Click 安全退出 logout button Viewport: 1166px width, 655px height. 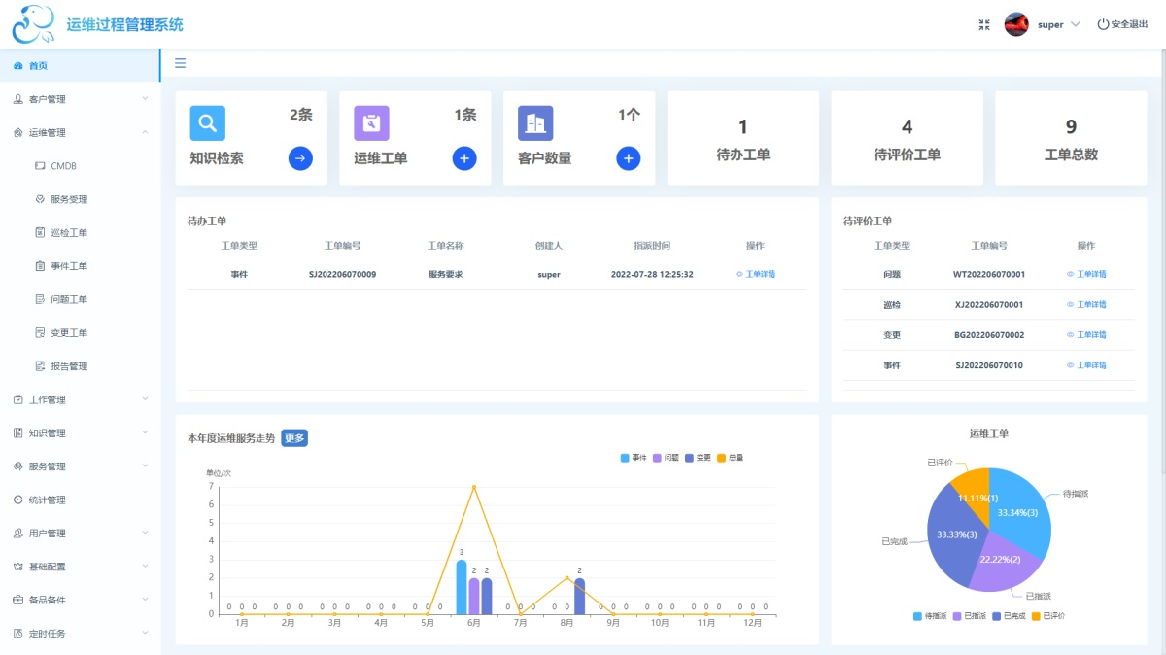[1122, 24]
